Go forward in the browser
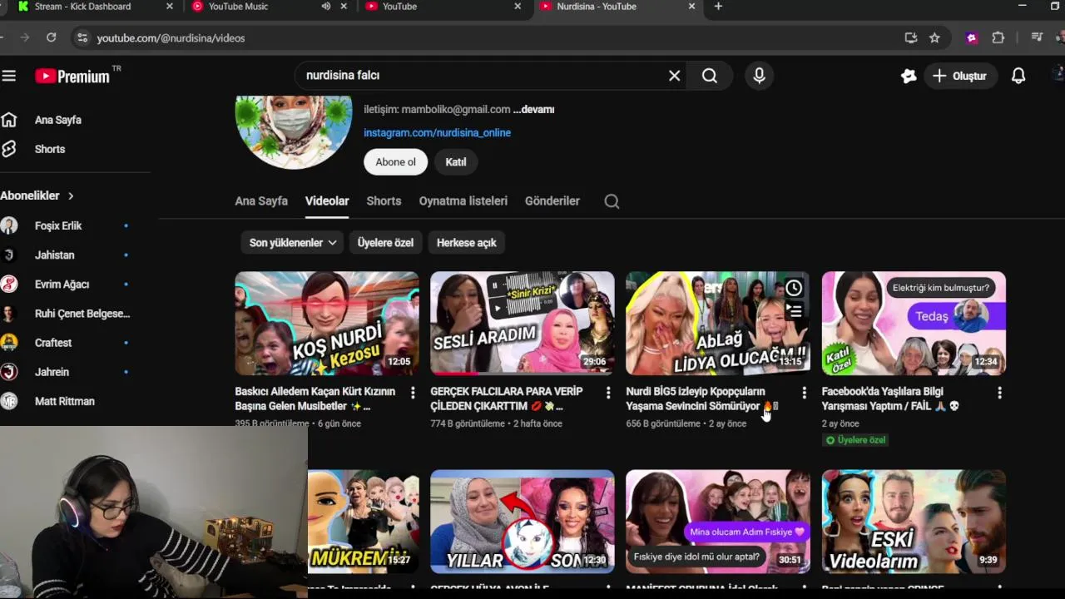This screenshot has height=599, width=1065. coord(24,37)
